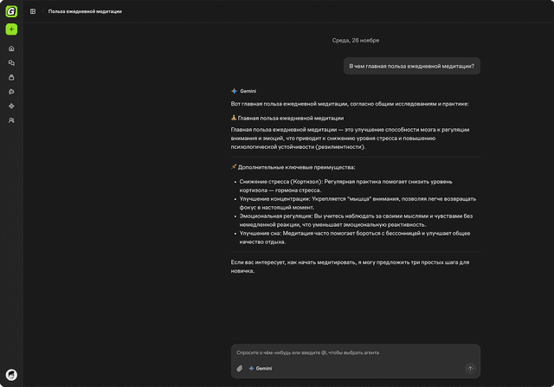Click the storage box icon in sidebar
This screenshot has height=387, width=554.
11,77
